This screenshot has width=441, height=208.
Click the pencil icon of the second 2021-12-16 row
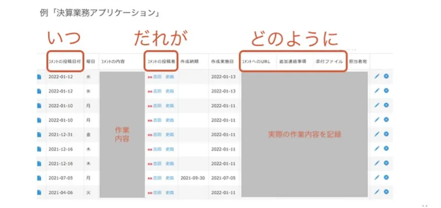pos(377,163)
